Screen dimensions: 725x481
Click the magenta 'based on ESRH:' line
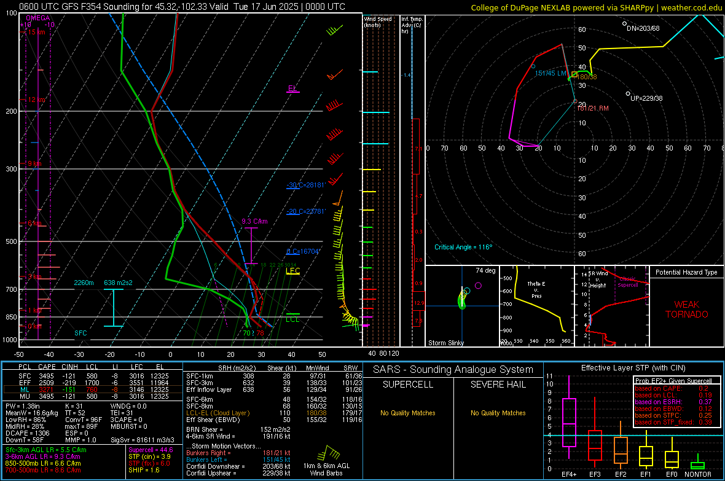point(673,402)
